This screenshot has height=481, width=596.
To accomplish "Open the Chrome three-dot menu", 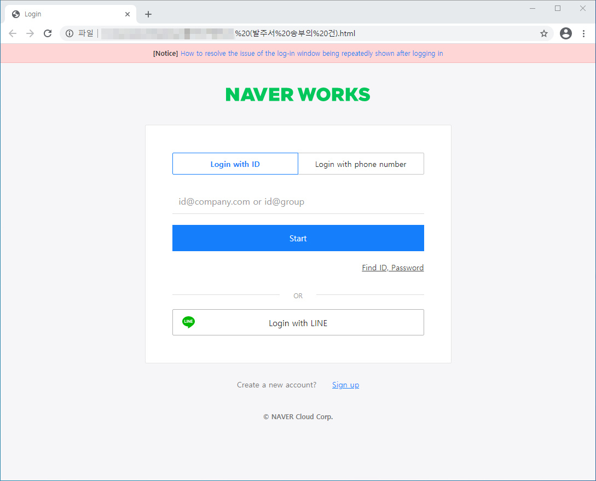I will coord(583,33).
